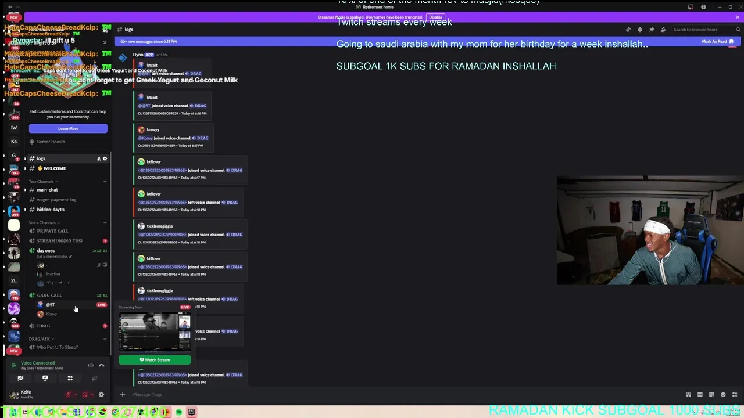The height and width of the screenshot is (418, 744).
Task: Collapse the Voice Channels category
Action: point(44,223)
